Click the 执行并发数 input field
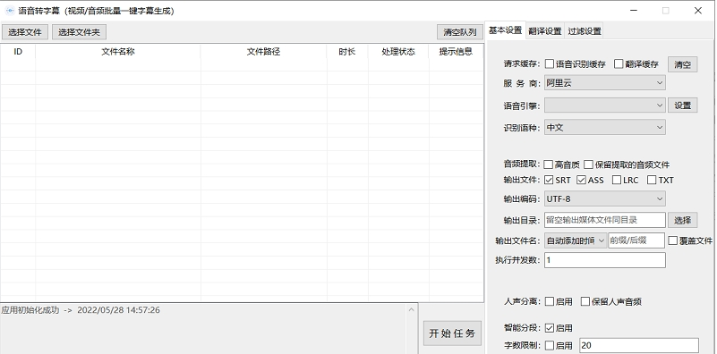The image size is (717, 354). pos(604,260)
